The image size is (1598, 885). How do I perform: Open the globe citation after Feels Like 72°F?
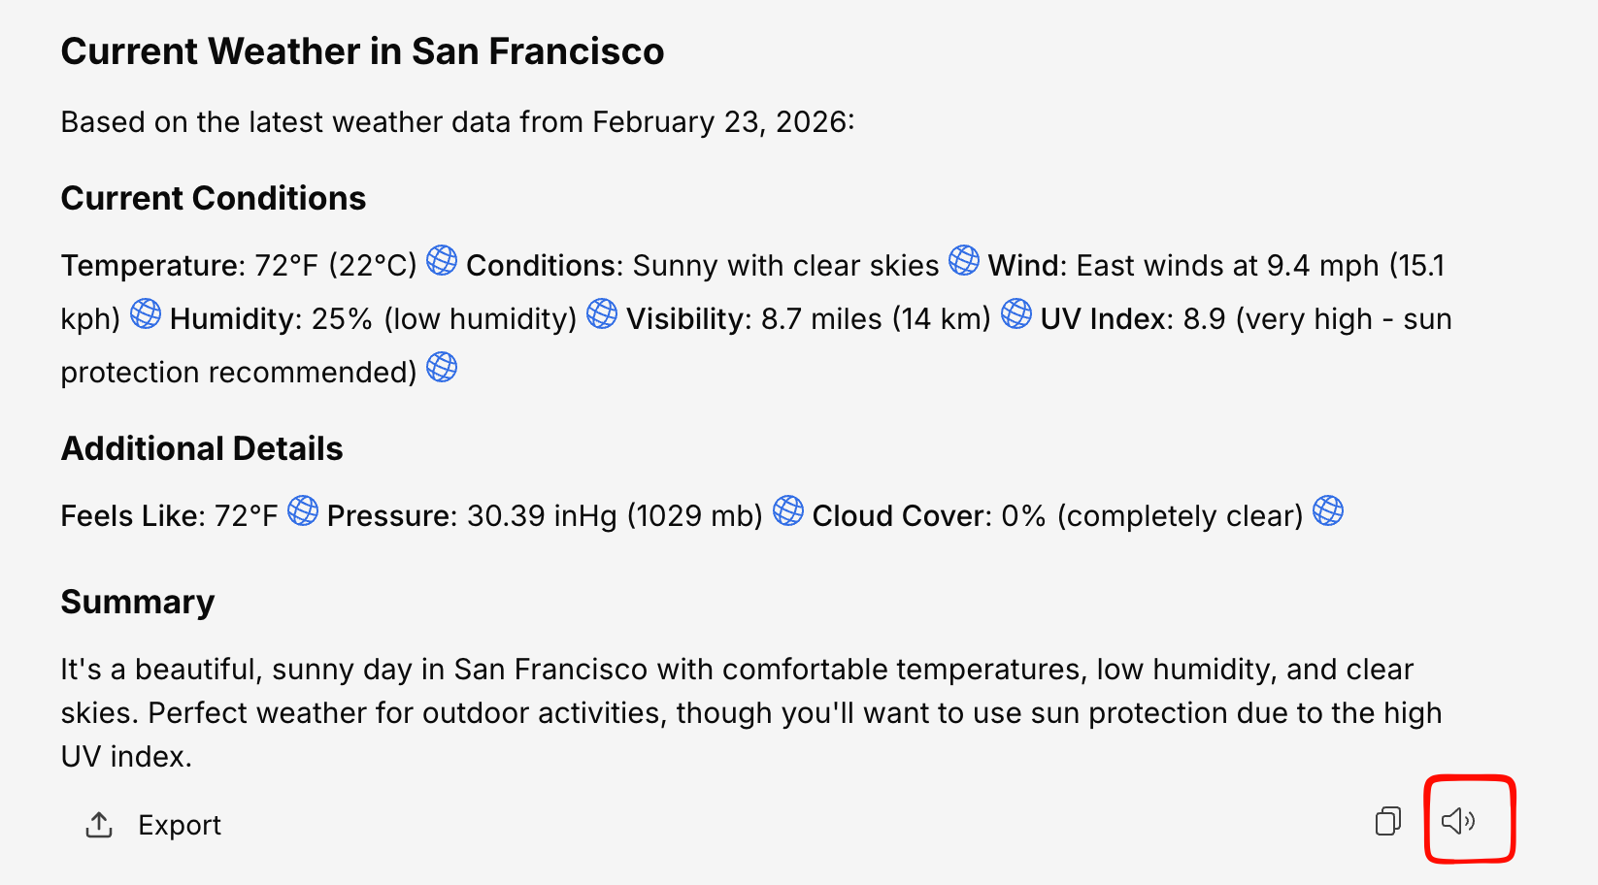click(x=303, y=510)
